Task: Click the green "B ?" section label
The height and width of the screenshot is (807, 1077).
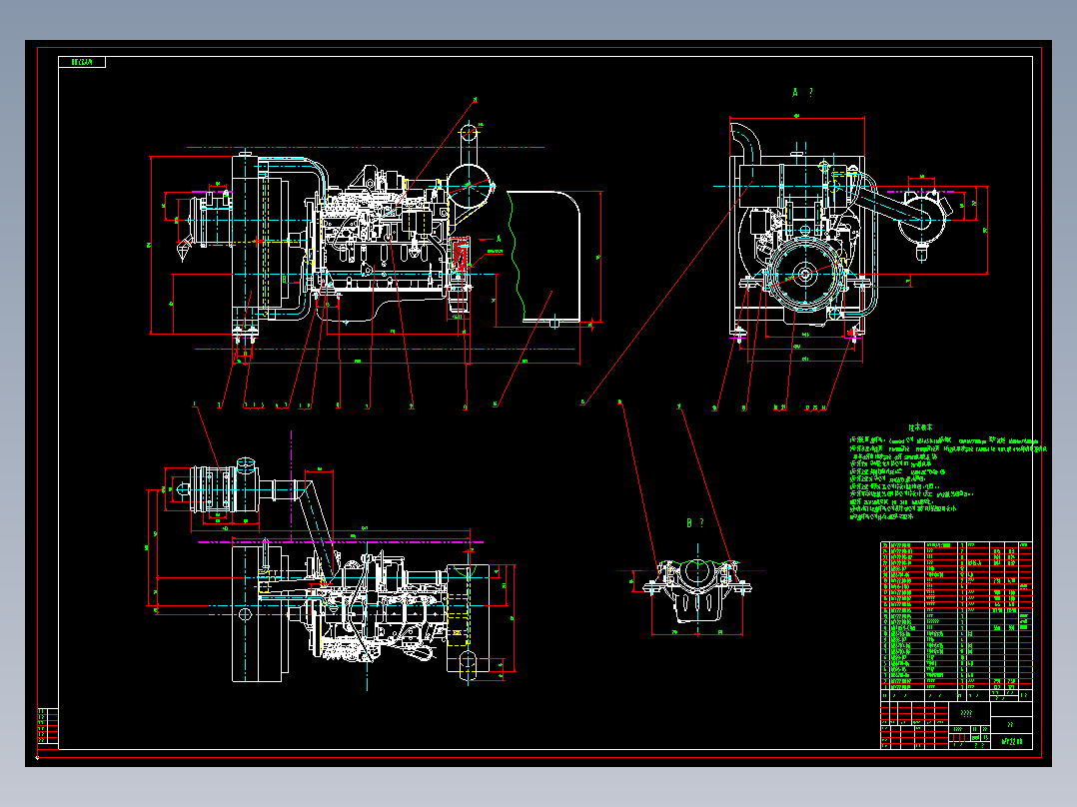Action: 694,523
